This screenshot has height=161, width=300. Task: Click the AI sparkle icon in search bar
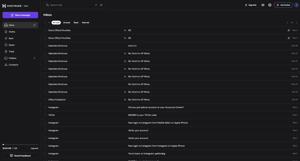pos(96,5)
